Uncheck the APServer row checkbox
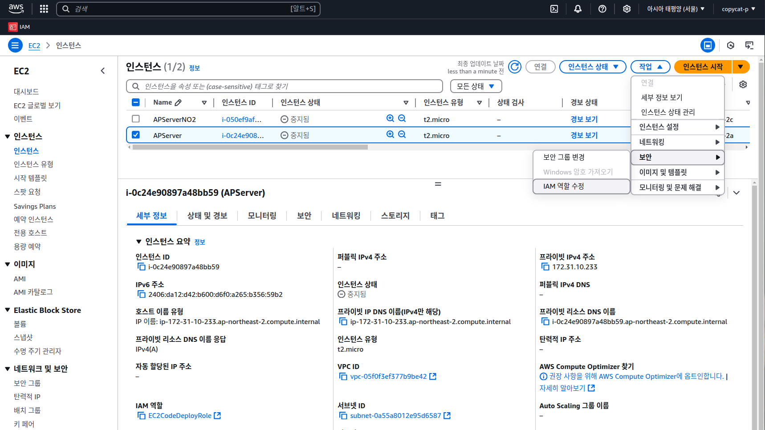 136,135
